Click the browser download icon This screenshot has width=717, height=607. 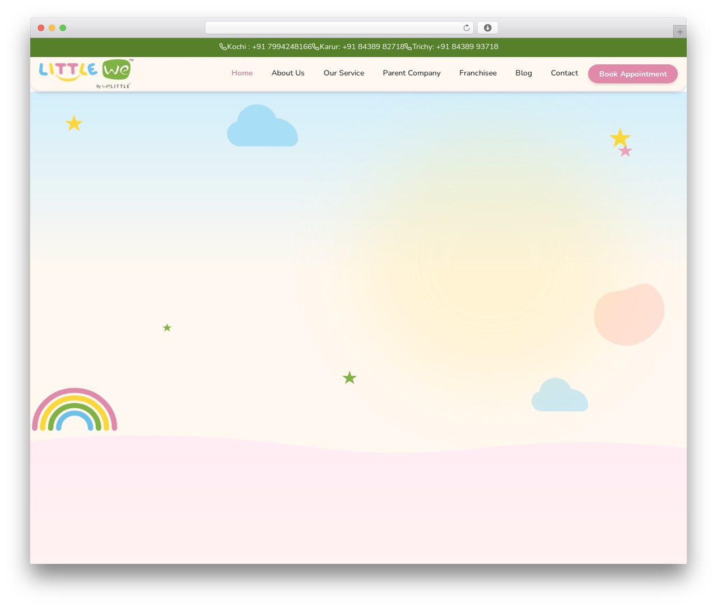[x=487, y=28]
